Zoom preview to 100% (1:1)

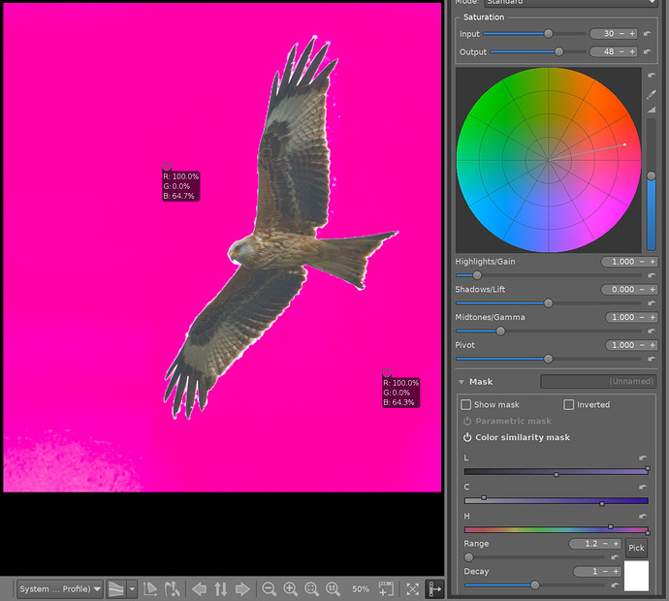tap(333, 589)
